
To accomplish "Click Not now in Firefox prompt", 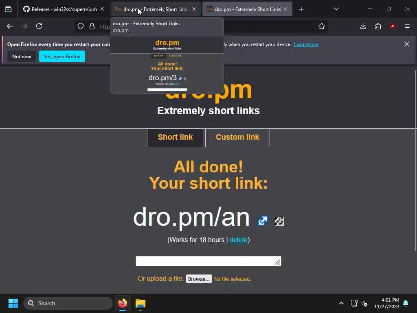I will (x=22, y=56).
